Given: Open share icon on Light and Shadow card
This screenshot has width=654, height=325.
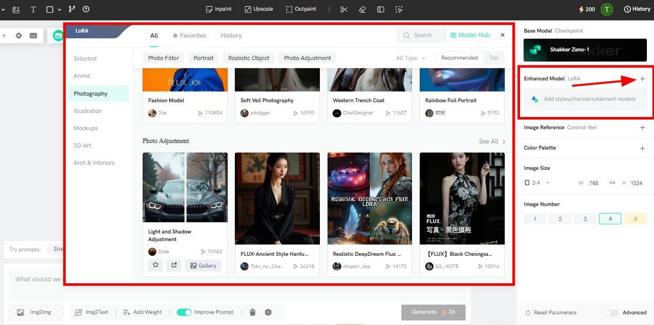Looking at the screenshot, I should pyautogui.click(x=174, y=265).
